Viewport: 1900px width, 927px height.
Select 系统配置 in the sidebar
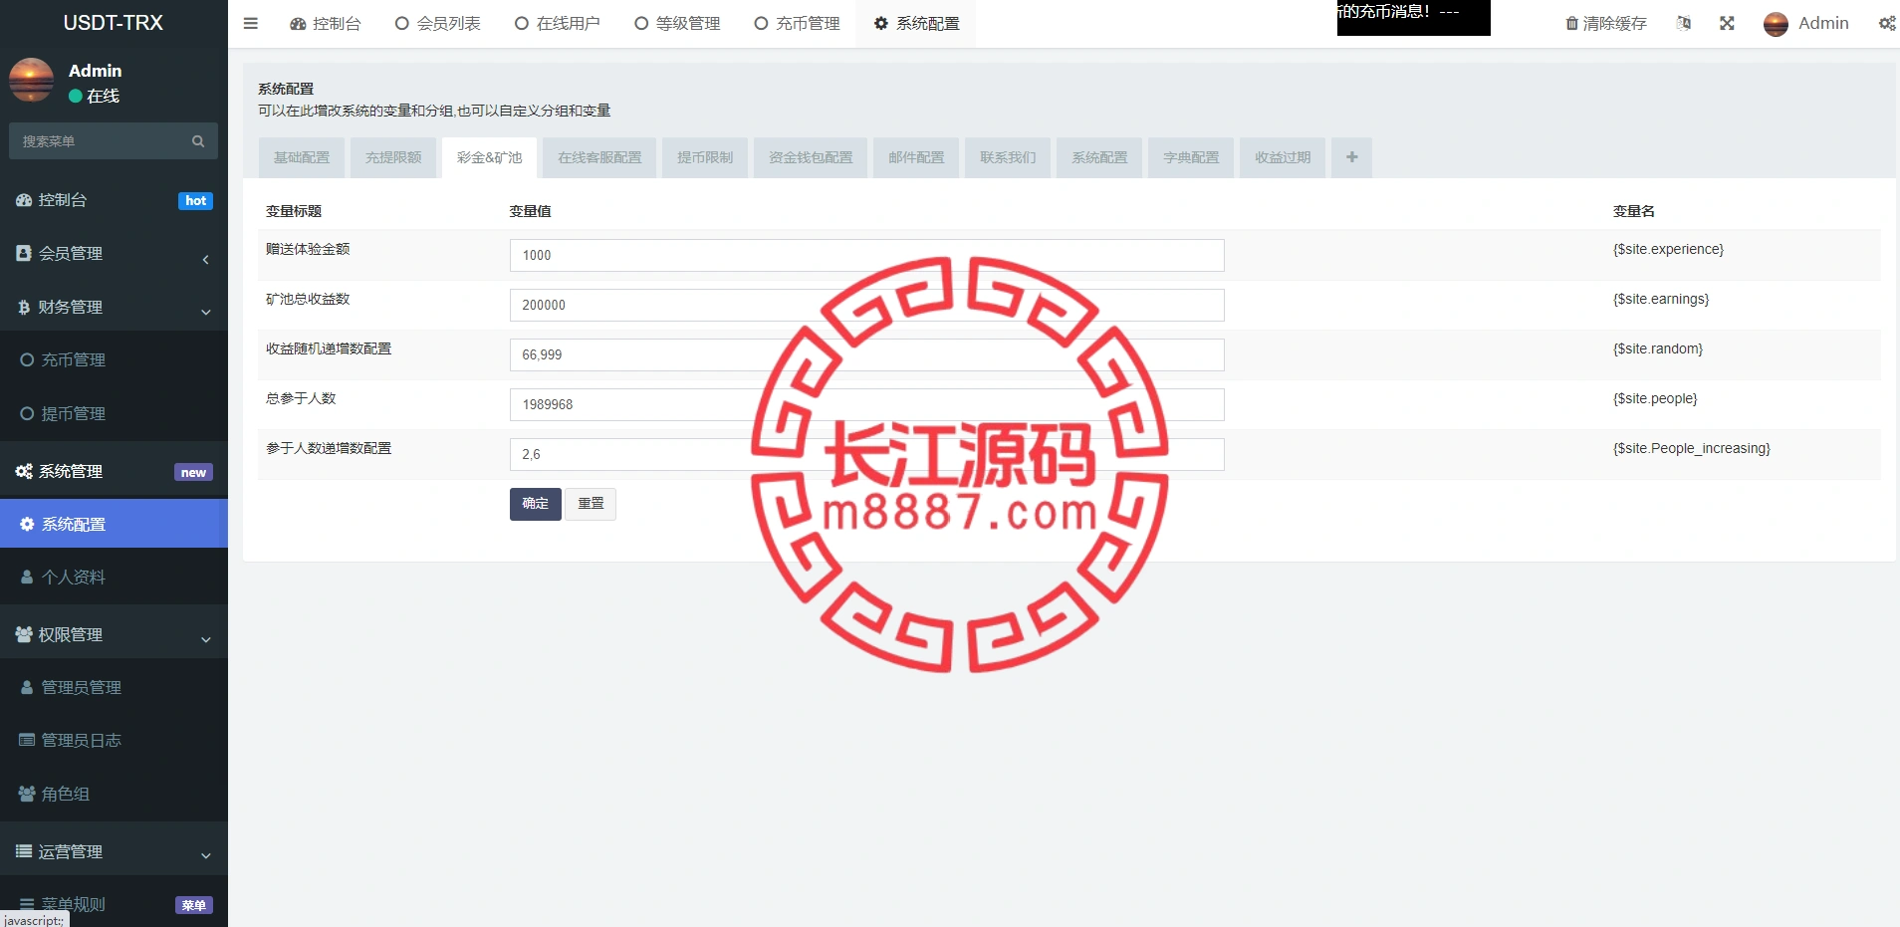point(114,525)
